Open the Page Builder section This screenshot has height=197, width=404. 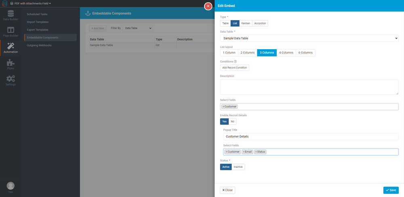coord(11,31)
